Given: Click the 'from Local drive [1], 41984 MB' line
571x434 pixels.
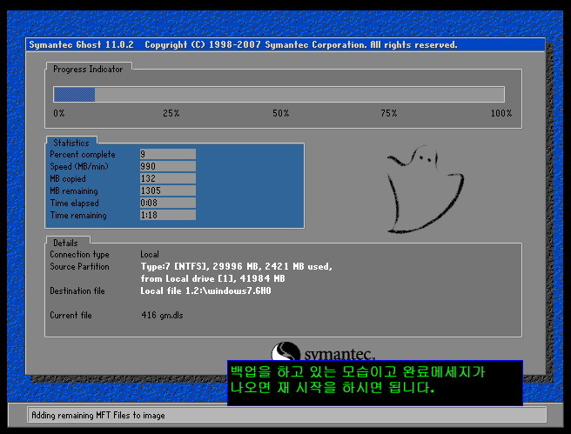Looking at the screenshot, I should coord(212,278).
